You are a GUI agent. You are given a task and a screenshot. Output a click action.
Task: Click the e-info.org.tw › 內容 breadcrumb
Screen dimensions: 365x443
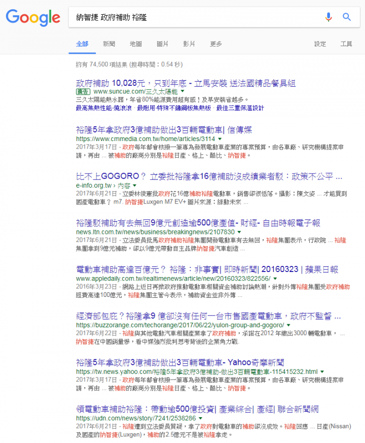[x=103, y=186]
